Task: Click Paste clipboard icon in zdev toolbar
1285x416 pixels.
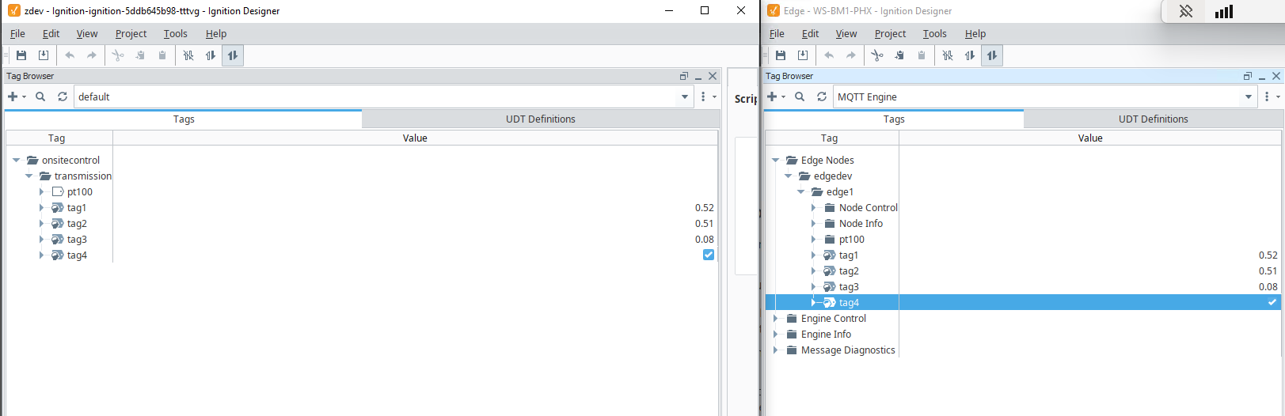Action: 162,55
